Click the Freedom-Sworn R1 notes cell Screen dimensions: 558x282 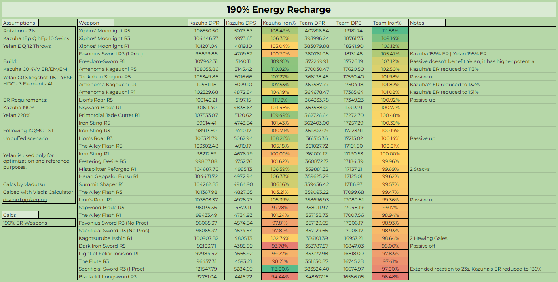point(482,61)
